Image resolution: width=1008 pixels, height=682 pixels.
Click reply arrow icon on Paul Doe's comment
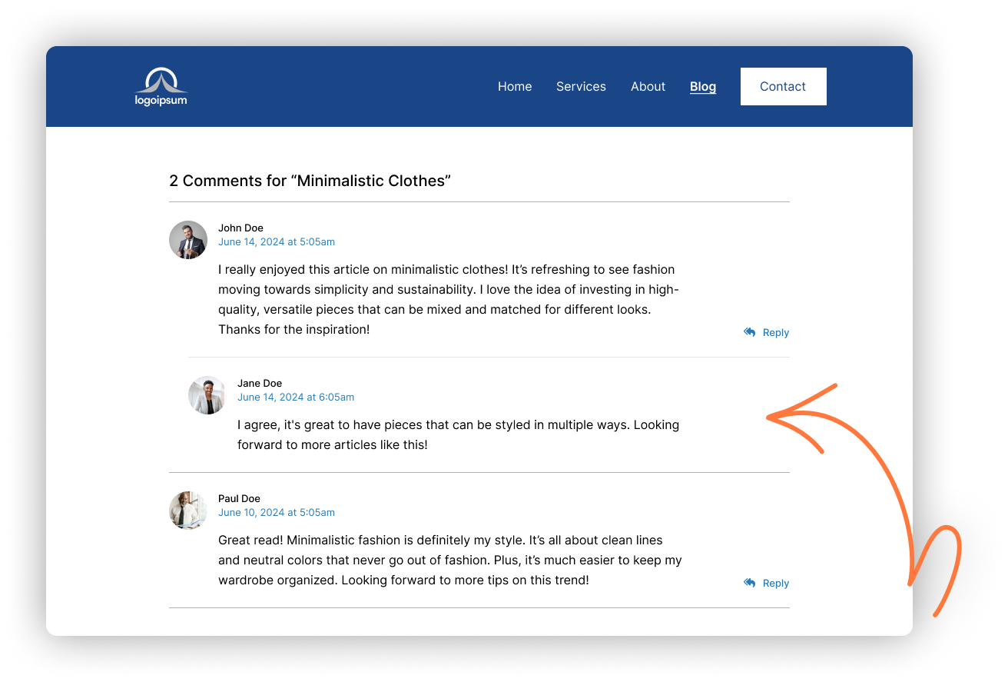click(750, 583)
